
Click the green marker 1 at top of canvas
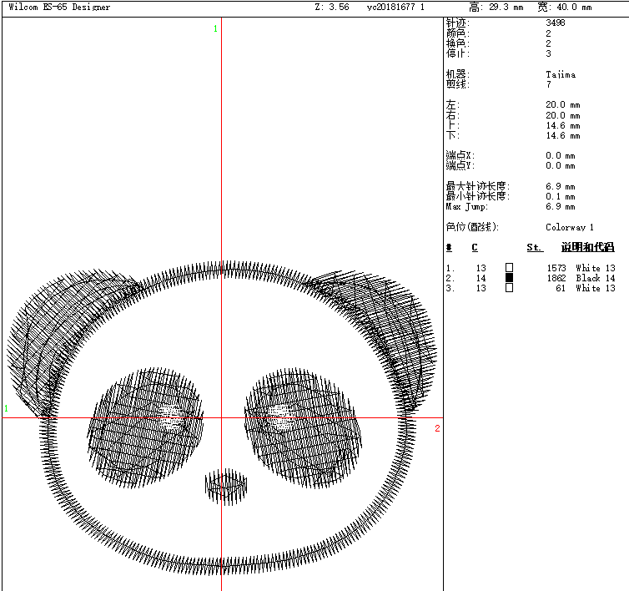pos(215,29)
